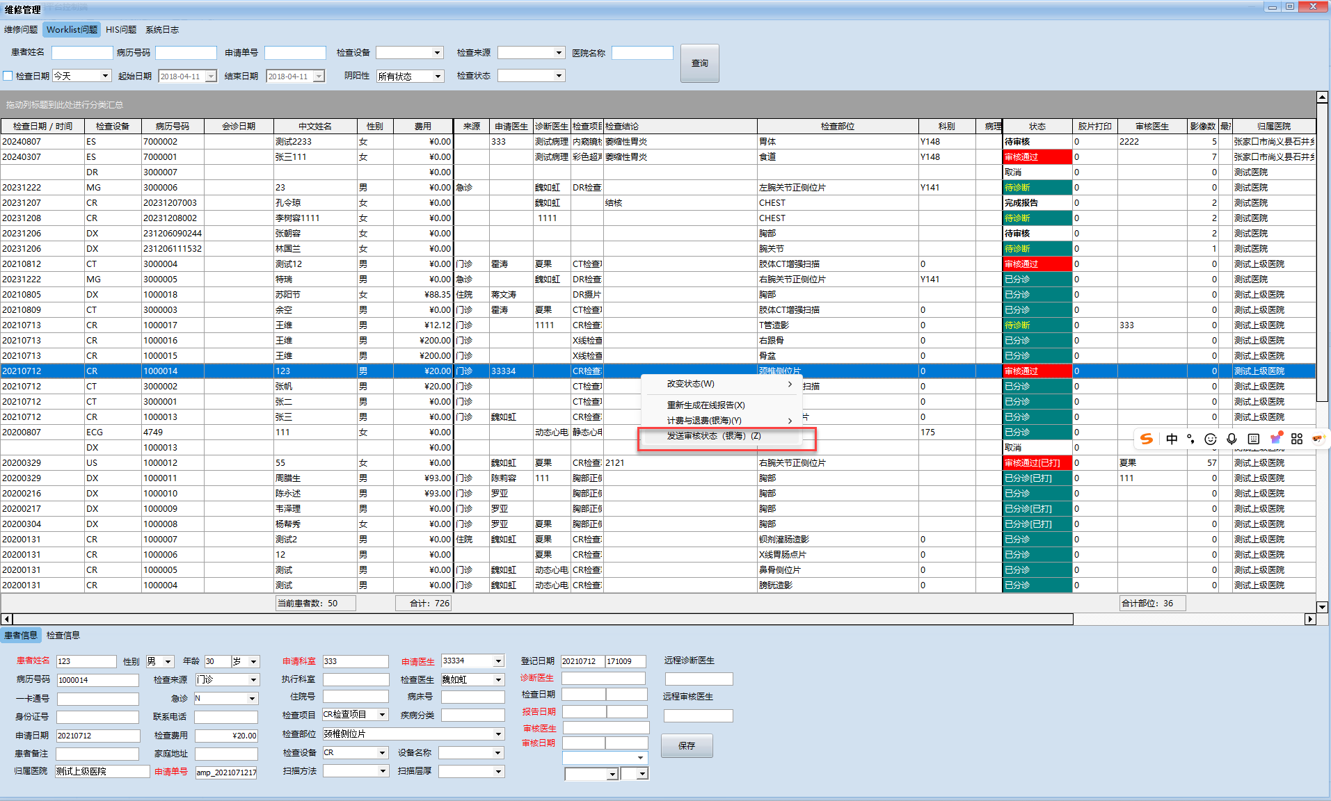Toggle punctuation mode in the IME bar
Viewport: 1331px width, 801px height.
1191,439
